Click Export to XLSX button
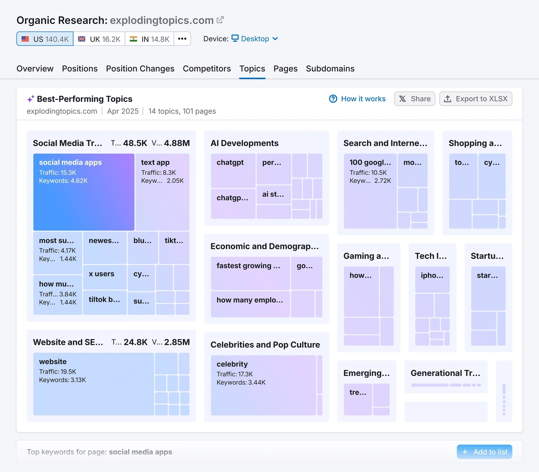The width and height of the screenshot is (539, 472). pos(476,99)
